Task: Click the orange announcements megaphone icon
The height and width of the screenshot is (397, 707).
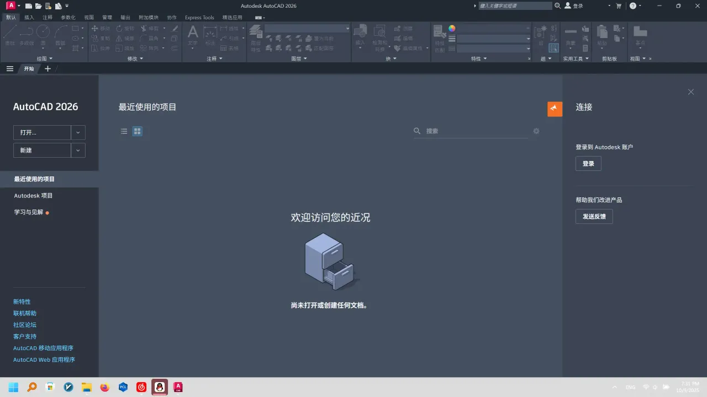Action: click(x=555, y=109)
